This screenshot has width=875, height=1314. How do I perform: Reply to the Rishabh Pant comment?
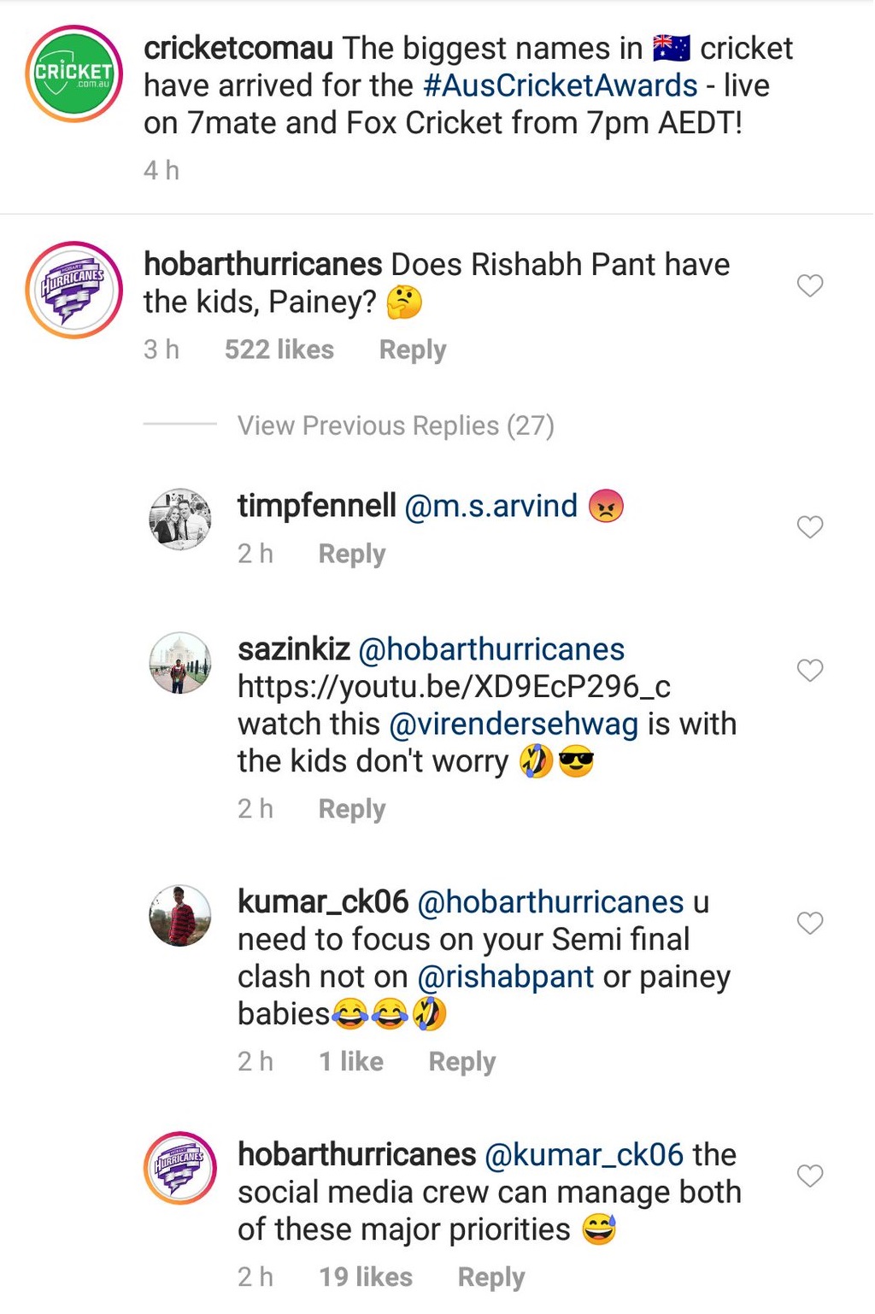pos(413,350)
